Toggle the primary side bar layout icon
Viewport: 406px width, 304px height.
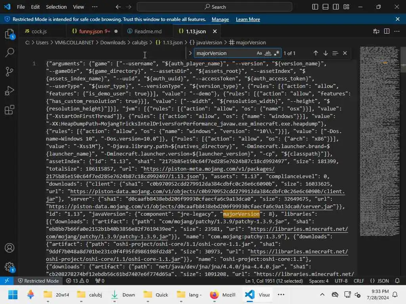315,7
